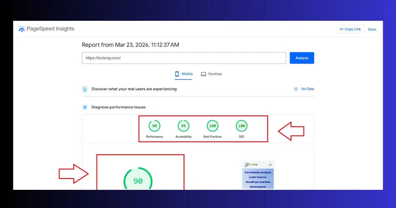Click the lighthouse icon beside Diagnose performance issues
Viewport: 396px width, 208px height.
coord(85,107)
